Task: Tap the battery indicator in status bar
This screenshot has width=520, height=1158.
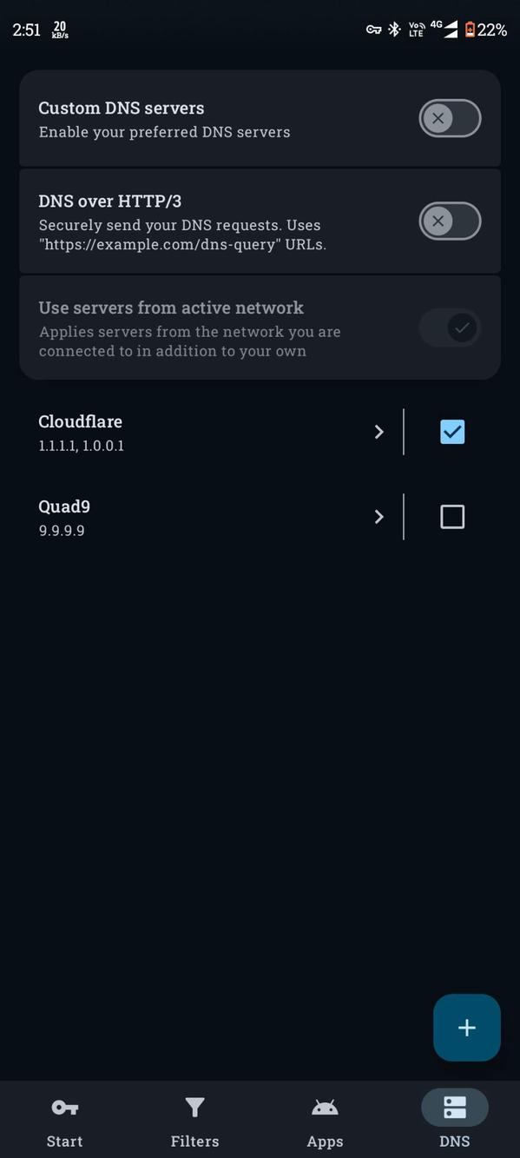Action: 469,29
